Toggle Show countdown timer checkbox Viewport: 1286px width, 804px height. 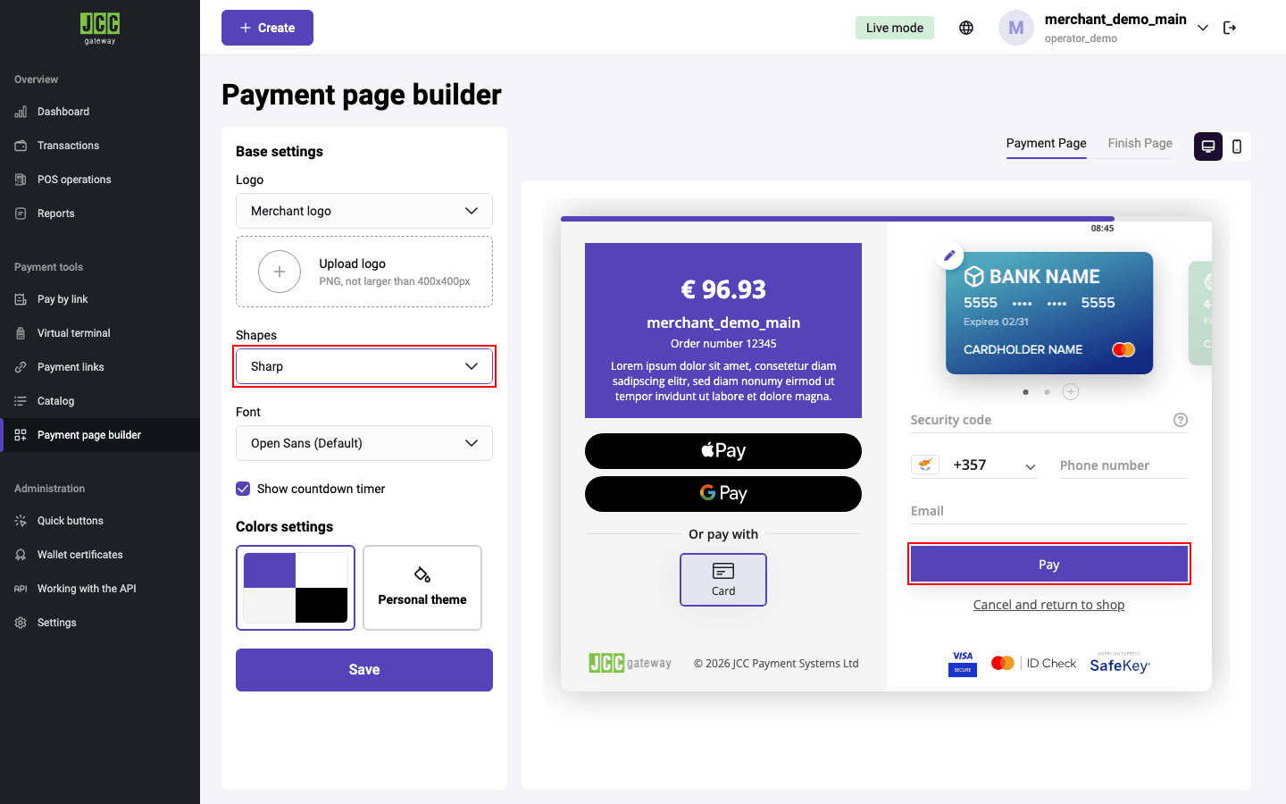point(243,489)
